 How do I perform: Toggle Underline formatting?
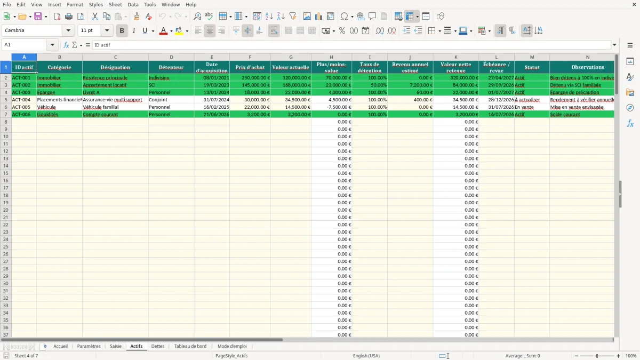coord(145,31)
